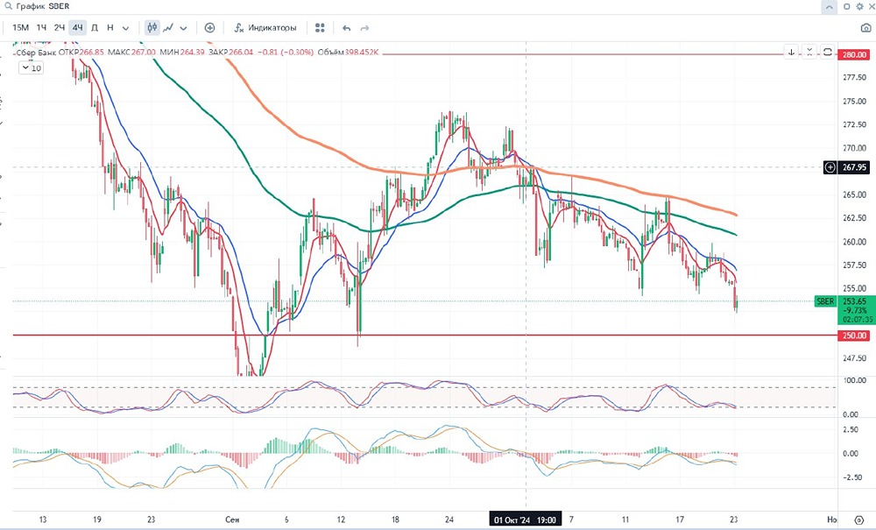876x530 pixels.
Task: Click the 02:07:35 candle countdown timer
Action: (x=858, y=320)
